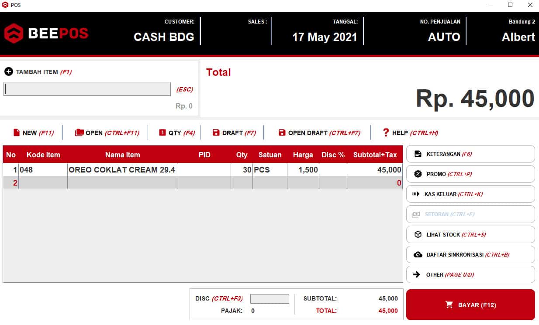Click the plus icon beside TAMBAH ITEM
This screenshot has height=325, width=539.
[x=8, y=71]
